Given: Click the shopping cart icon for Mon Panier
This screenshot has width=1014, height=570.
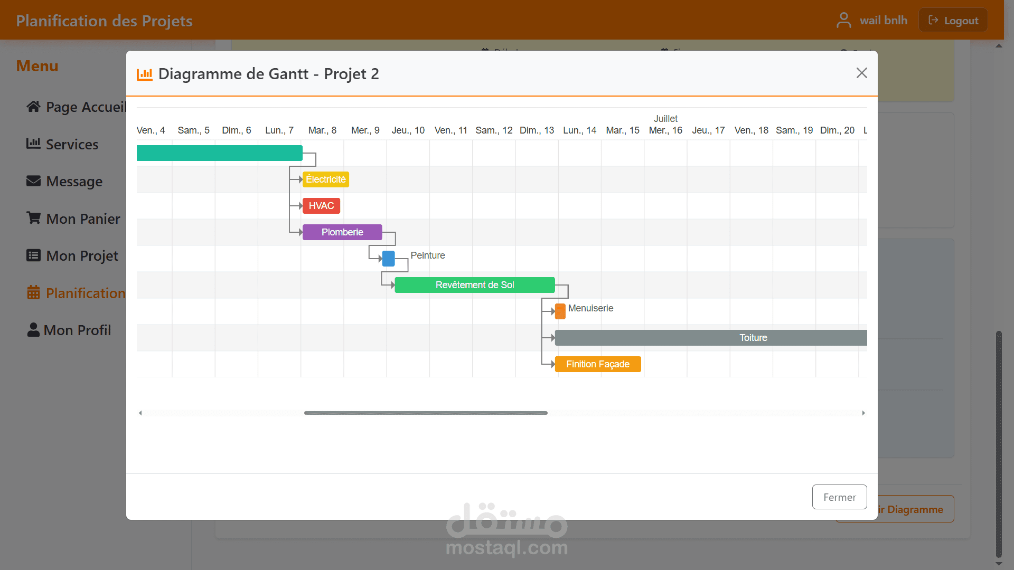Looking at the screenshot, I should [33, 218].
